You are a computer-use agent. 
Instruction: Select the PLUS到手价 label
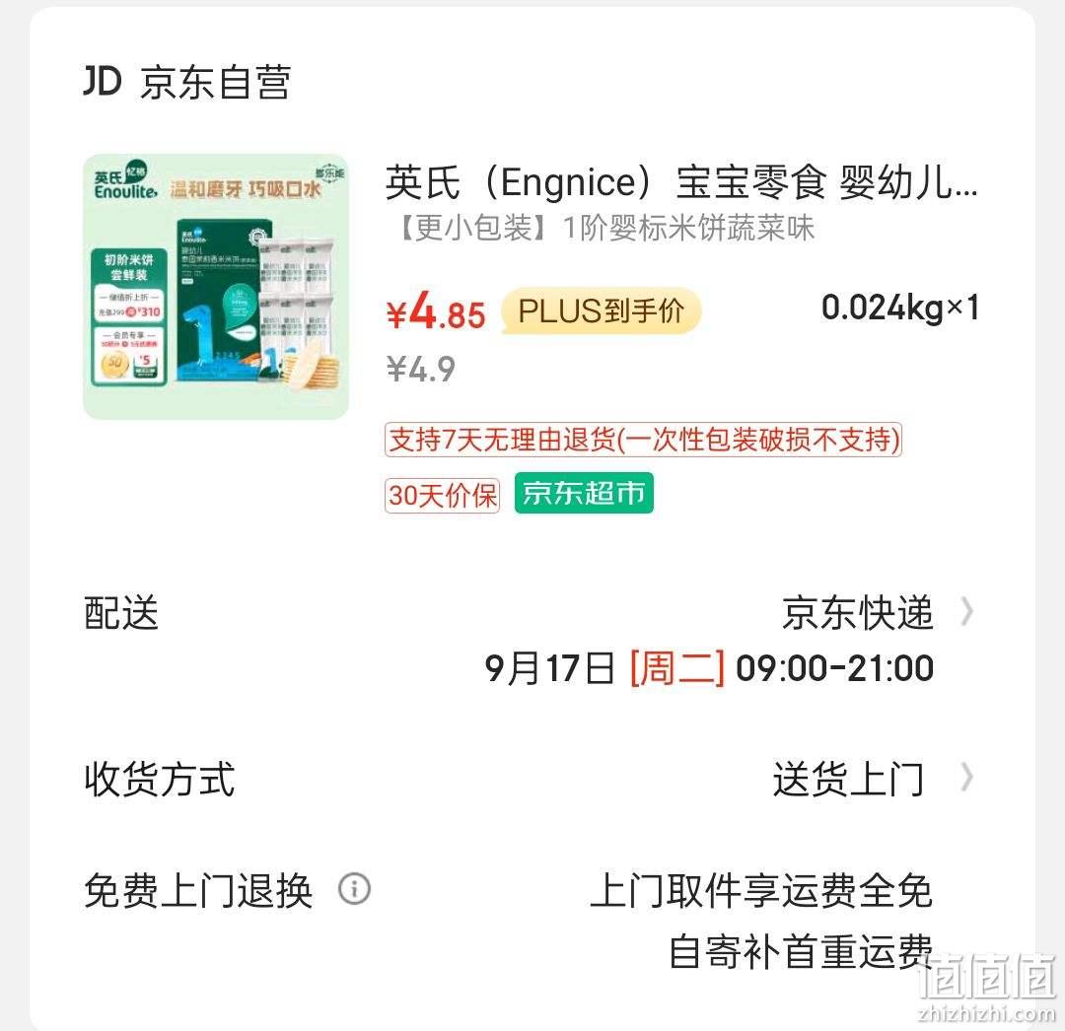click(602, 310)
